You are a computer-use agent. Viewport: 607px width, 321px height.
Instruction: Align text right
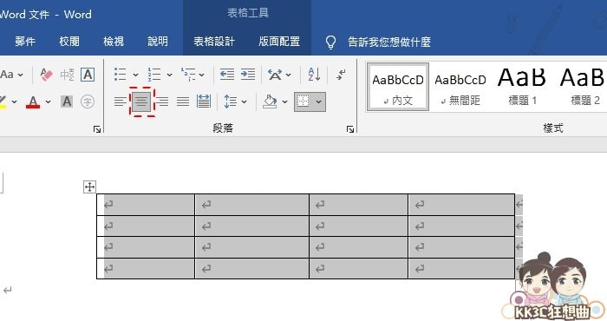point(162,102)
